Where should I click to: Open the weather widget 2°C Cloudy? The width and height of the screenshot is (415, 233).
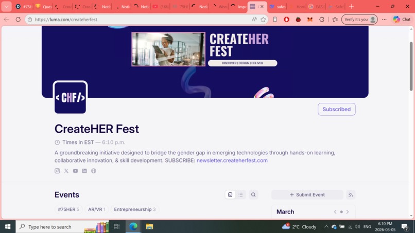[x=299, y=227]
